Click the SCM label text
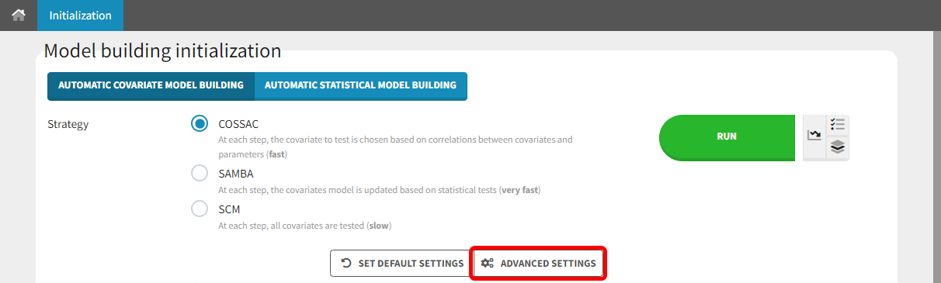Image resolution: width=941 pixels, height=283 pixels. click(231, 209)
